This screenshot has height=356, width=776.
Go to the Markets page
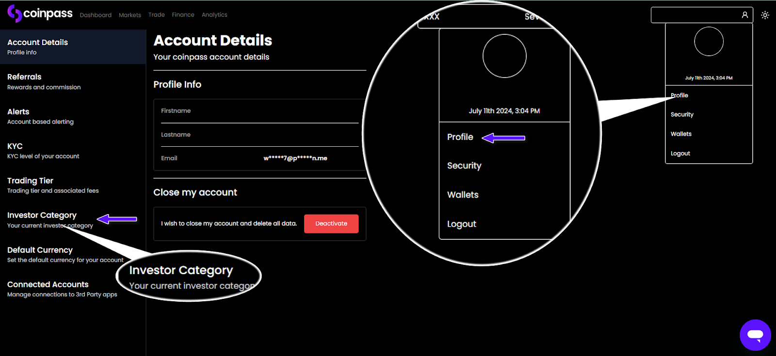[x=130, y=15]
